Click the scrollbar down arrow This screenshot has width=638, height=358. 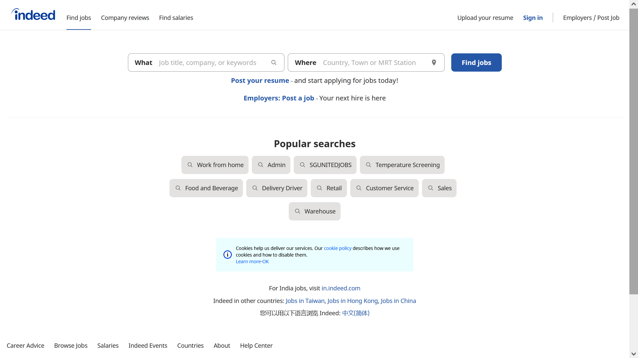[x=634, y=354]
